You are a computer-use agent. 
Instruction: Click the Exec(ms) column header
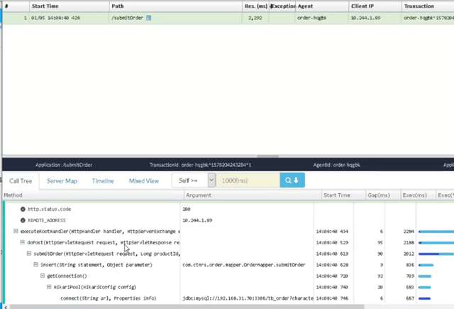pos(418,195)
